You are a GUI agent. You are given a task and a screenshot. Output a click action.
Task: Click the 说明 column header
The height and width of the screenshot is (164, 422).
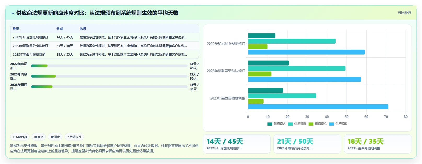[83, 29]
